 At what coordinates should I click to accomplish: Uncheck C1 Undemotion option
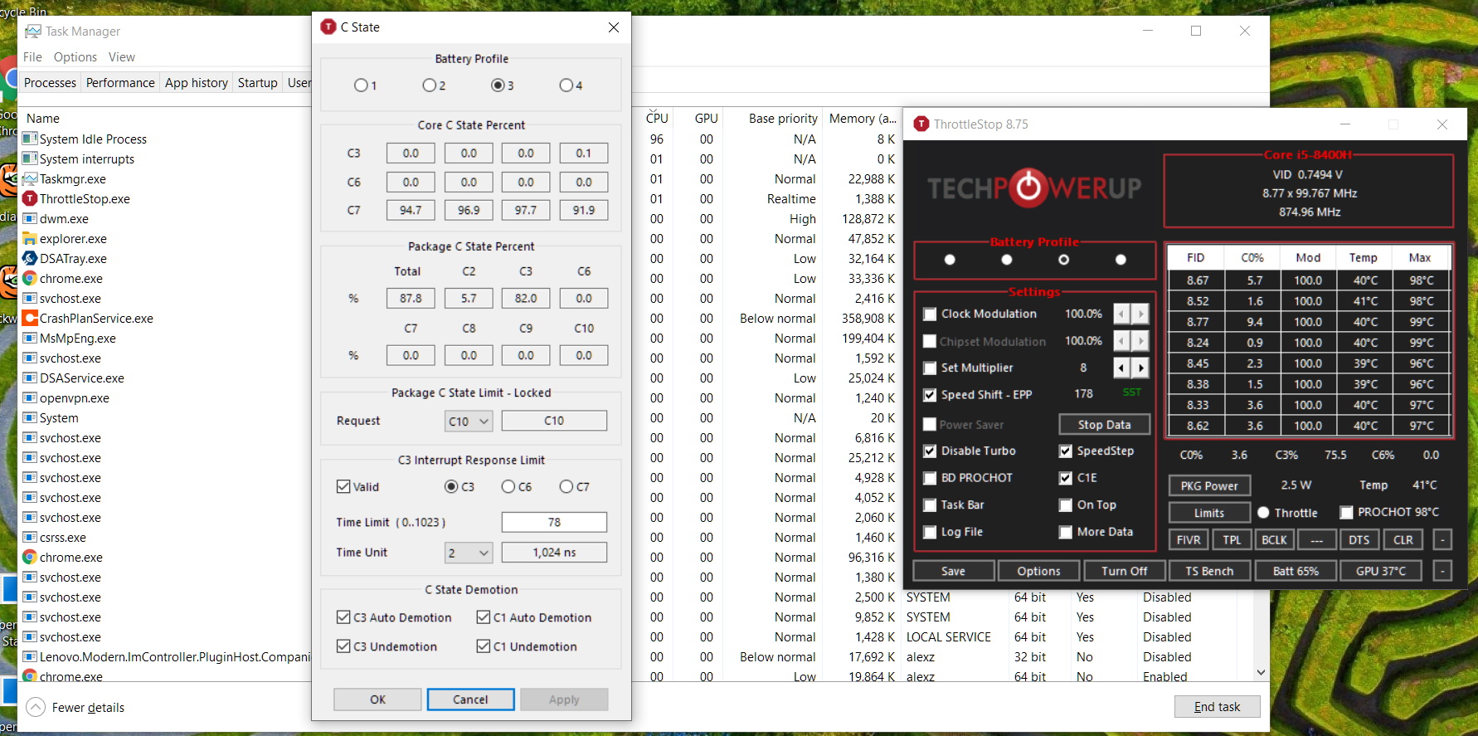click(484, 646)
